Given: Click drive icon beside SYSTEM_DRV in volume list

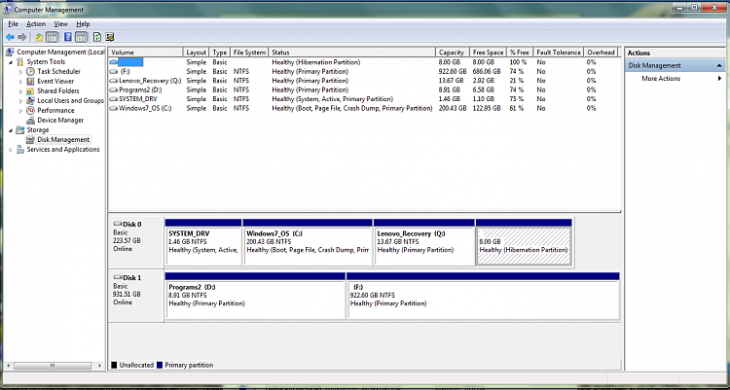Looking at the screenshot, I should 114,99.
